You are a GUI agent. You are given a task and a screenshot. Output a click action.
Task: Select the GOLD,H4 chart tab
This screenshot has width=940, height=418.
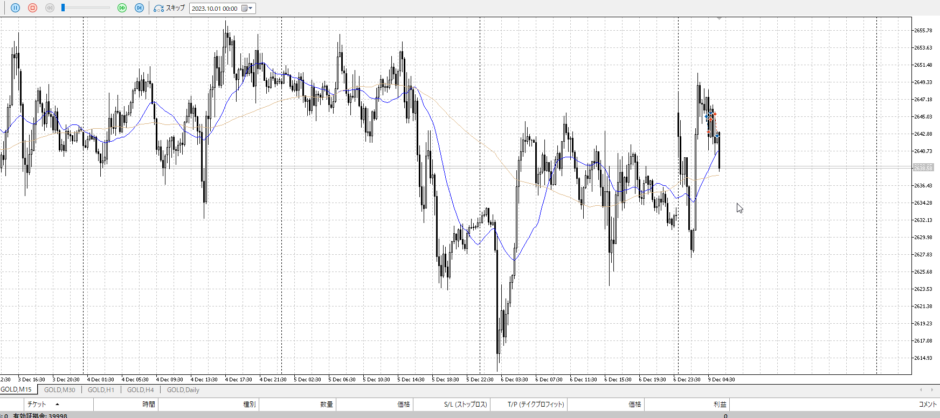tap(140, 390)
